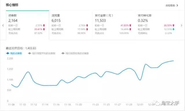Toggle the 同行同层优秀的访客数 legend series

(x=75, y=53)
